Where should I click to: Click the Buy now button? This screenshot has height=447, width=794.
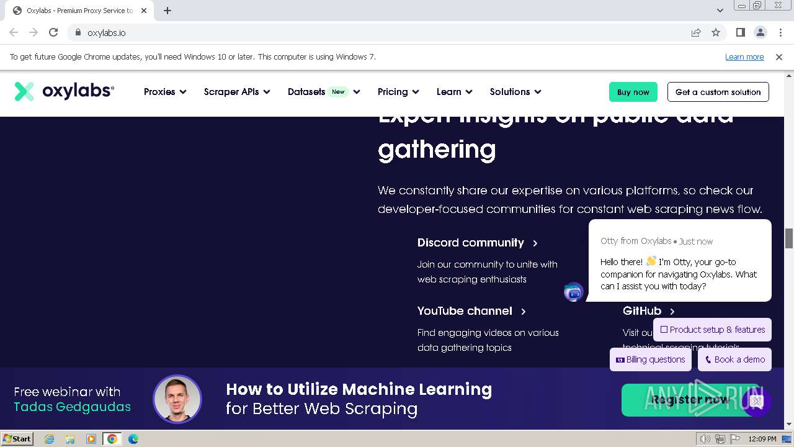click(633, 92)
